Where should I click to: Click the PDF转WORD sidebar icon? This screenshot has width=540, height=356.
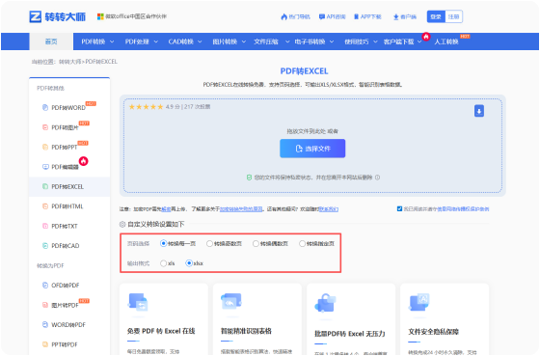click(45, 107)
